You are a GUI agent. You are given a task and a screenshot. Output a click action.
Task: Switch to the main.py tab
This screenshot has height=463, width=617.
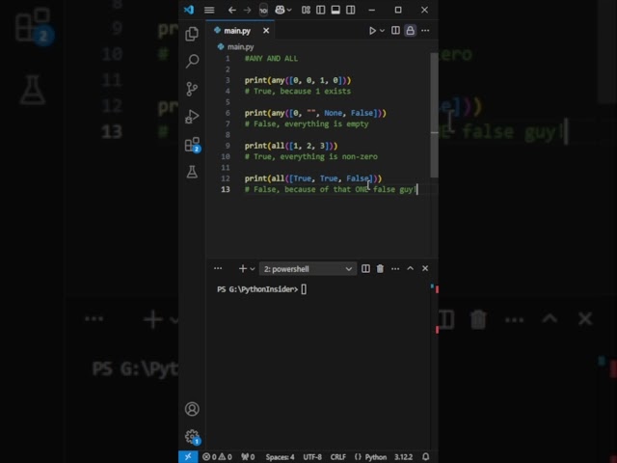click(x=237, y=31)
